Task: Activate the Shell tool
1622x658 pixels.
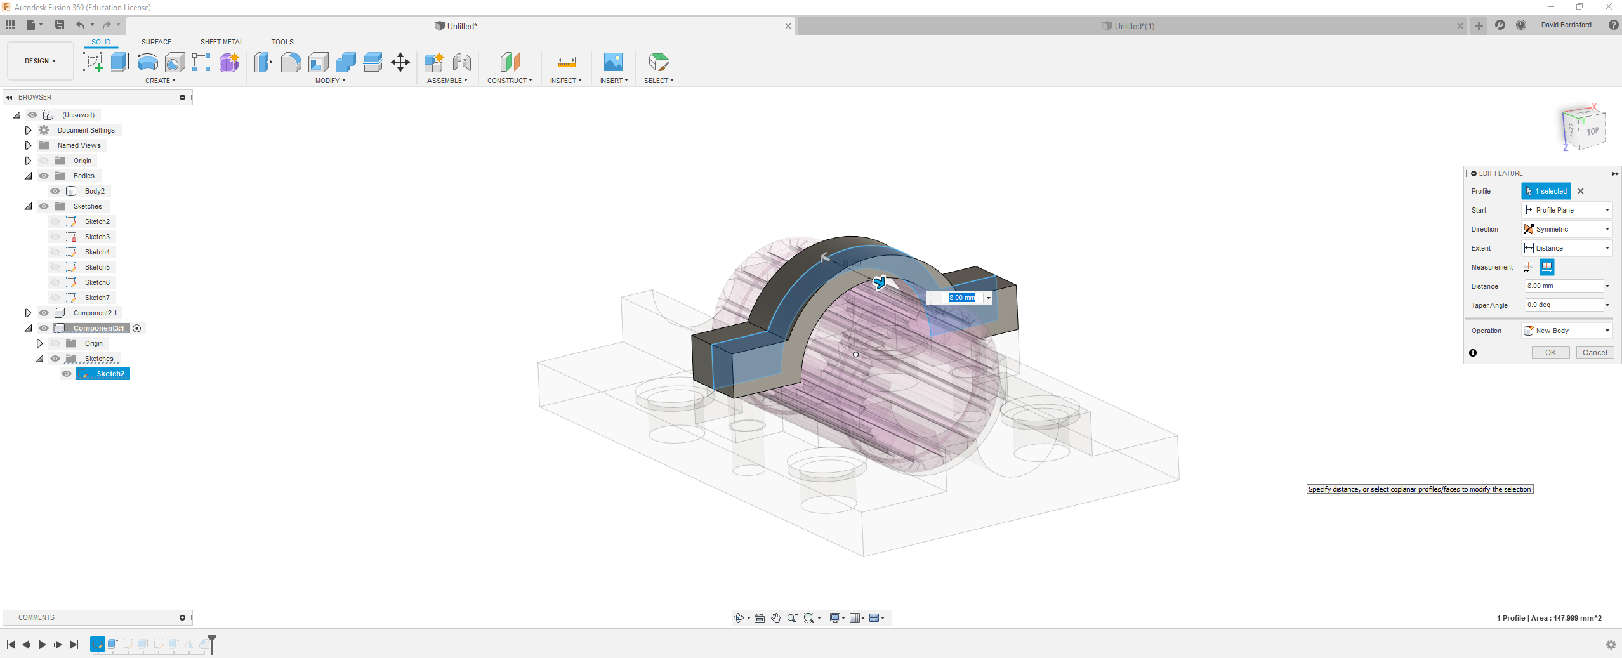Action: (x=318, y=62)
